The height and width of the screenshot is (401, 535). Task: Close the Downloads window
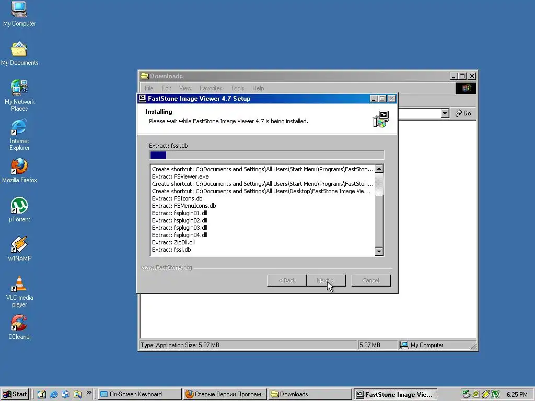[472, 76]
